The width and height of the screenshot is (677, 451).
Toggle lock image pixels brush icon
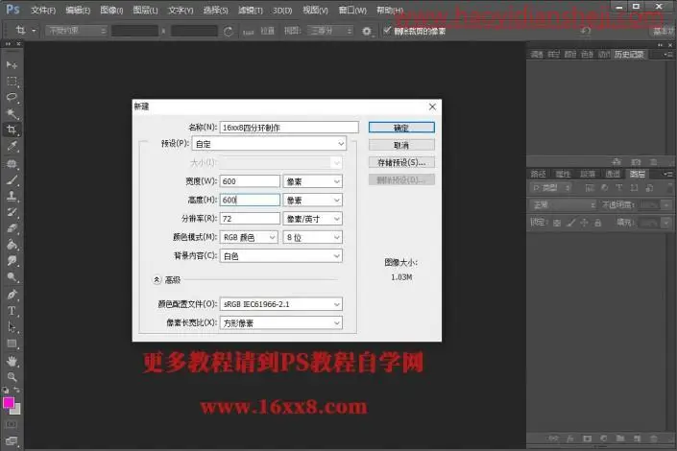(570, 223)
